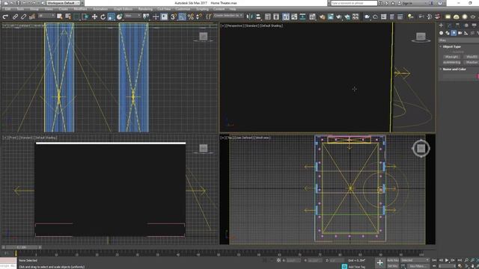The image size is (479, 269).
Task: Click the Rectangular Selection Region icon
Action: pyautogui.click(x=76, y=16)
